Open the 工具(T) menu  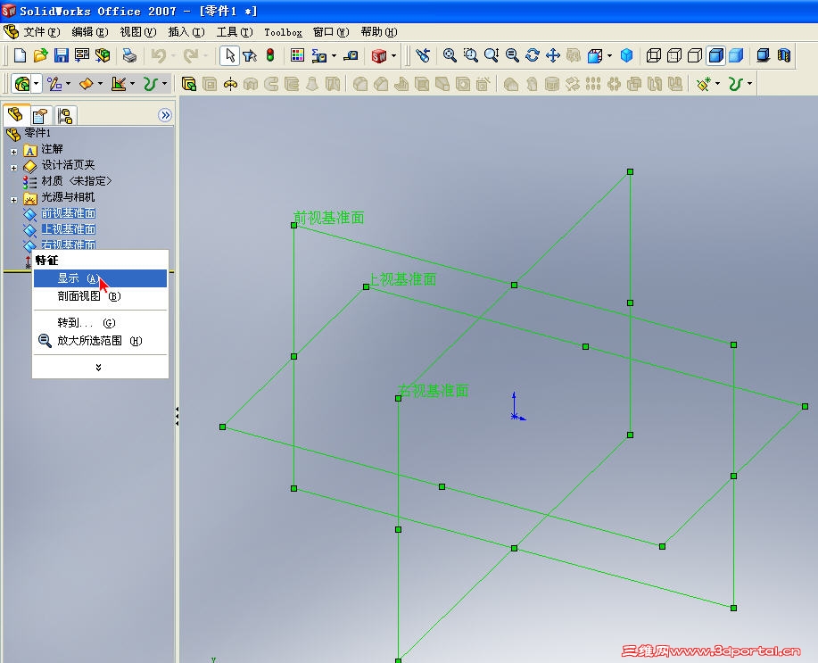tap(235, 32)
